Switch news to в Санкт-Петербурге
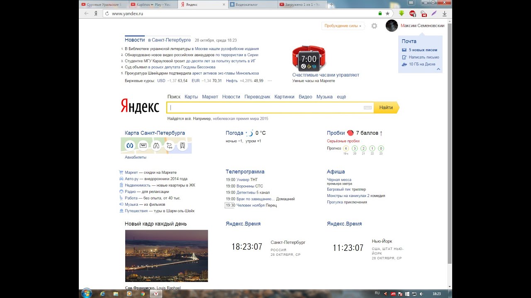 [x=169, y=40]
